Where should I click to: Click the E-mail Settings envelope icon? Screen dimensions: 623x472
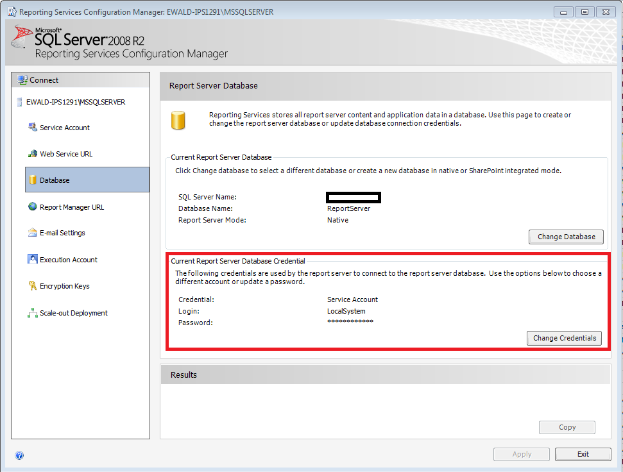(33, 233)
